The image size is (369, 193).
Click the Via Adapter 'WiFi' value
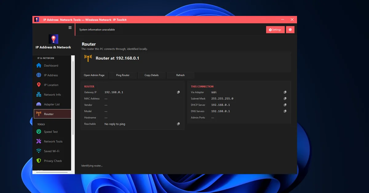214,92
